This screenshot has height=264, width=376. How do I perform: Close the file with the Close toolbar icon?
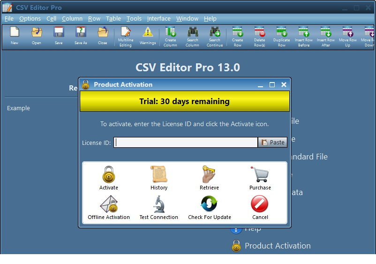tap(102, 36)
